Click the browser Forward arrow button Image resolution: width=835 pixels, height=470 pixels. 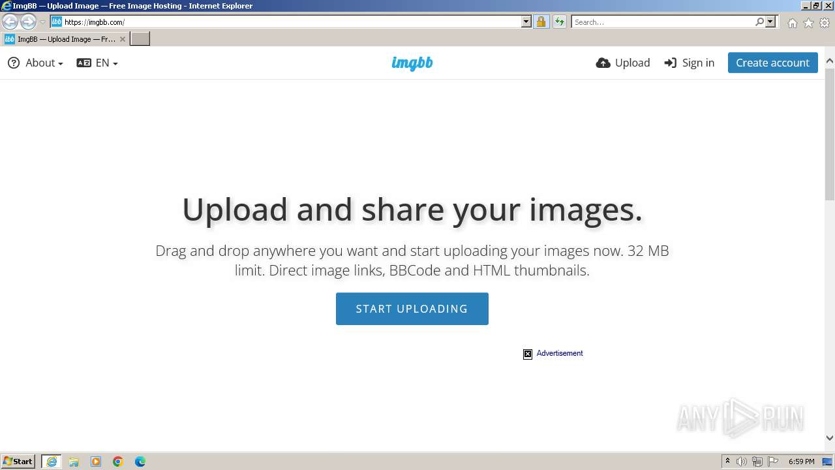[x=28, y=22]
